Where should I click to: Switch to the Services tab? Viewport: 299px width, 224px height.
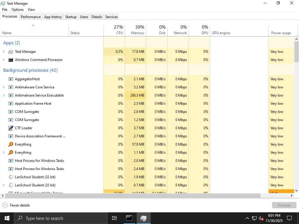[x=112, y=17]
